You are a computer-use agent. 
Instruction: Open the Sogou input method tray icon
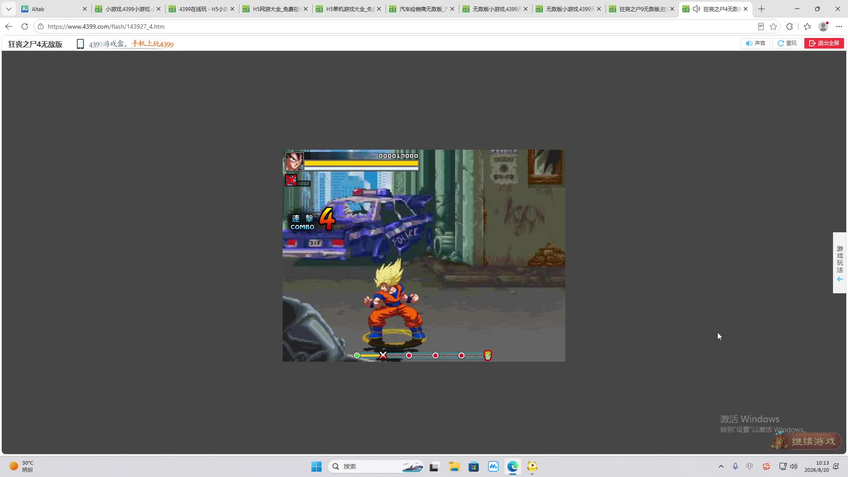point(766,466)
